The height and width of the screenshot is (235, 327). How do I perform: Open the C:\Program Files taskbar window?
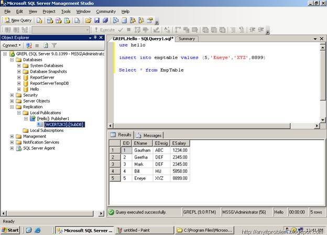pos(204,230)
